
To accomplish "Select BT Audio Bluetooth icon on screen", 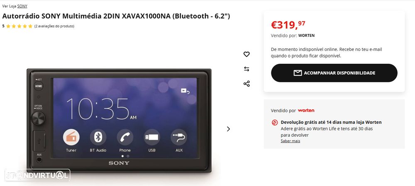I will [98, 137].
